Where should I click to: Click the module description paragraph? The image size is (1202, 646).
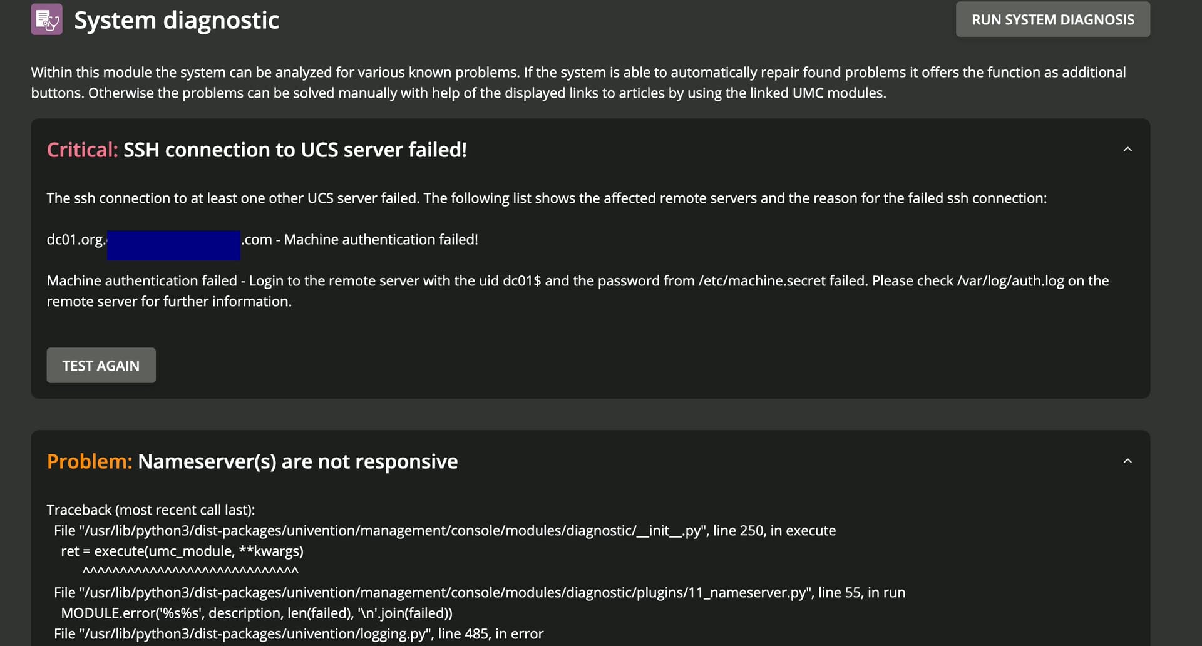[x=578, y=83]
